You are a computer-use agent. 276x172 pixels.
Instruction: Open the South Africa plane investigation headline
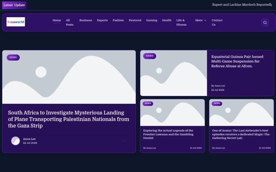tap(69, 119)
